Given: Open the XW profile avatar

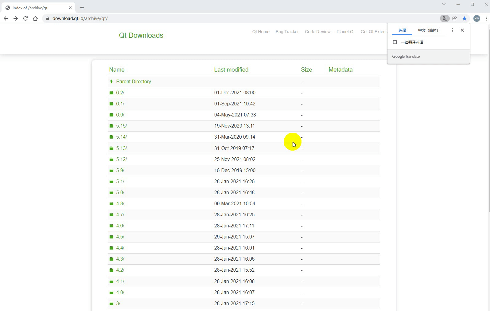Looking at the screenshot, I should [x=476, y=18].
